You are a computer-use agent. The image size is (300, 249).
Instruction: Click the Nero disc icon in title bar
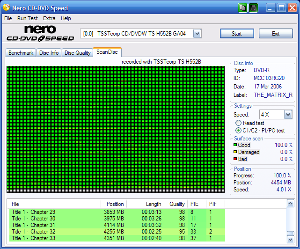point(6,7)
